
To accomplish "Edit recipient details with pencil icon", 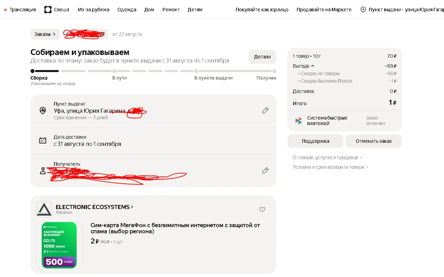I will [265, 170].
